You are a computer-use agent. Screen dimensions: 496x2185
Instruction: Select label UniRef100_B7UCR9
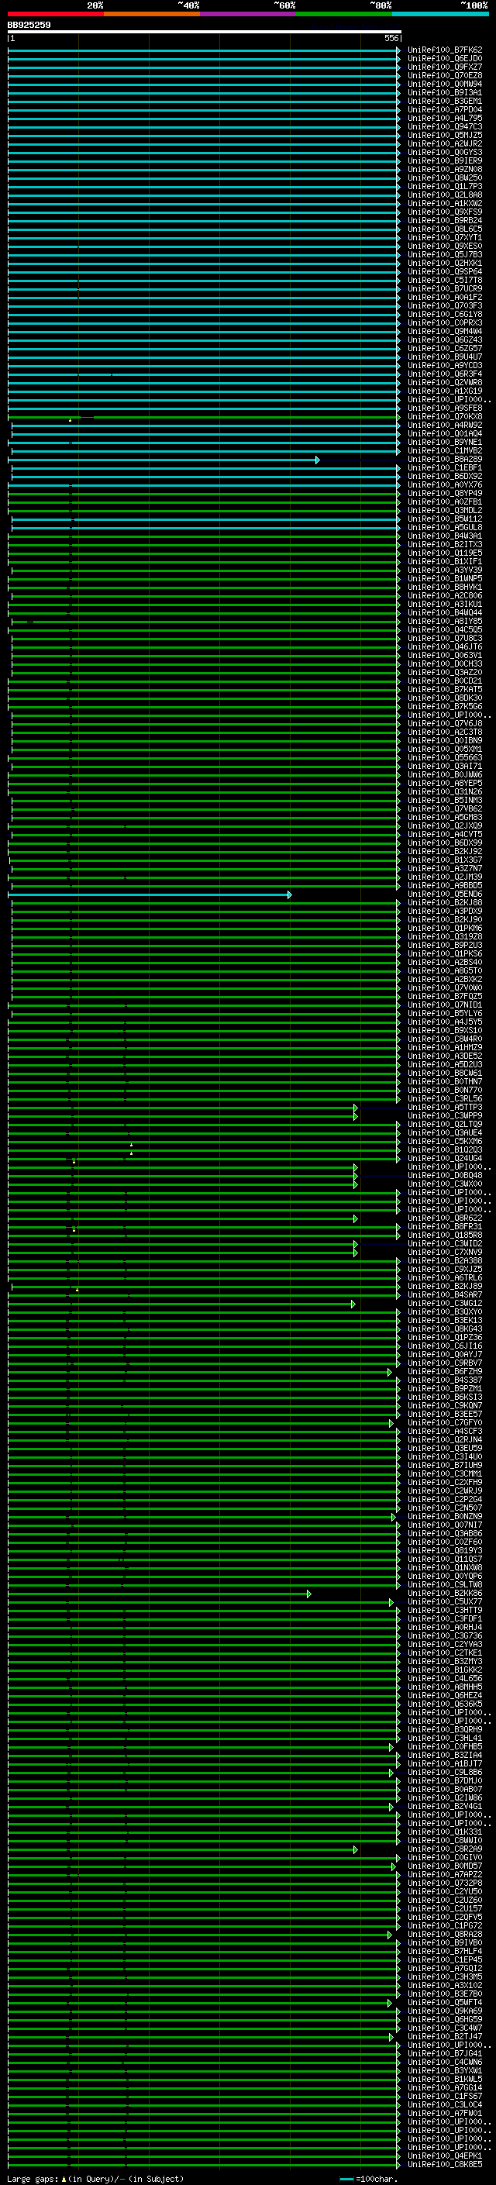tap(445, 288)
